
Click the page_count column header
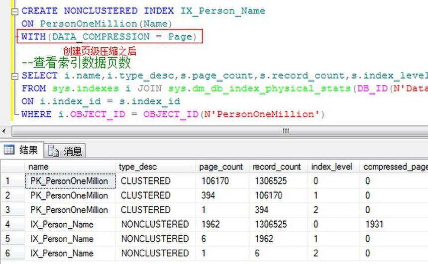click(x=222, y=167)
